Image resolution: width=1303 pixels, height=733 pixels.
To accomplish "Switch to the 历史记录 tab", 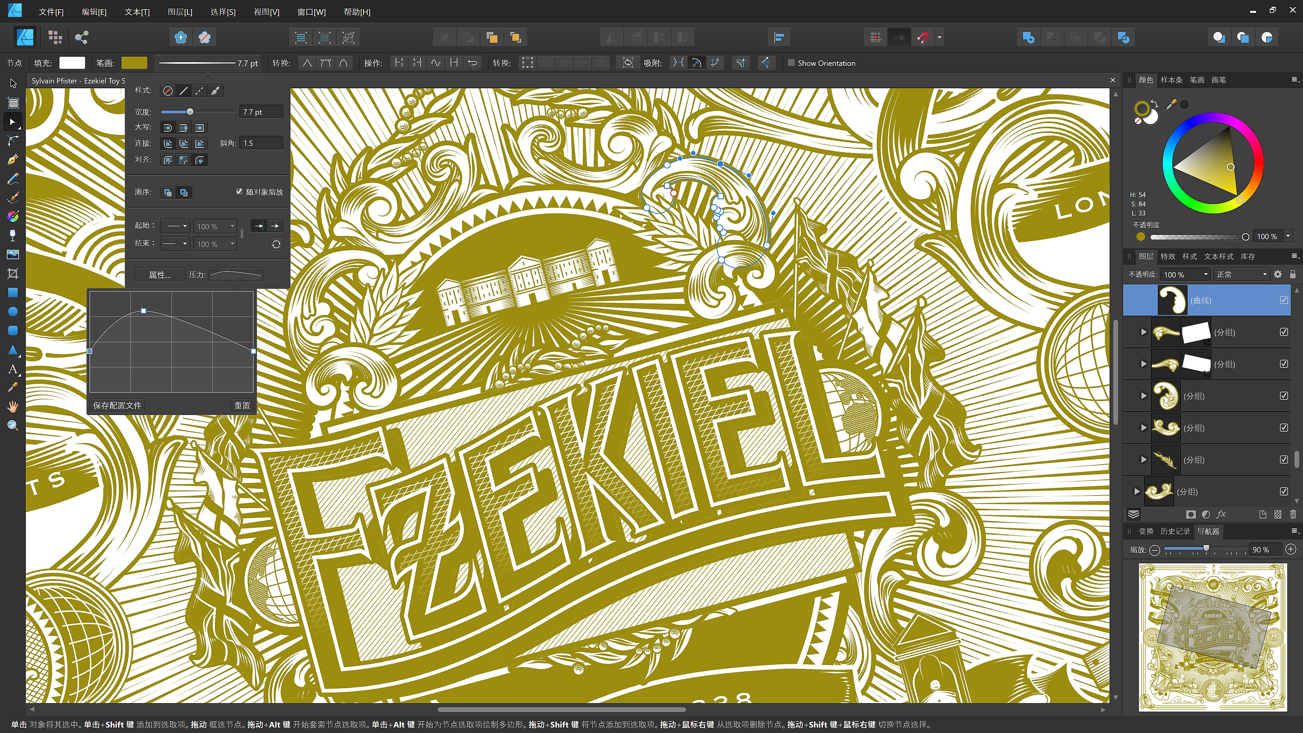I will click(x=1174, y=531).
